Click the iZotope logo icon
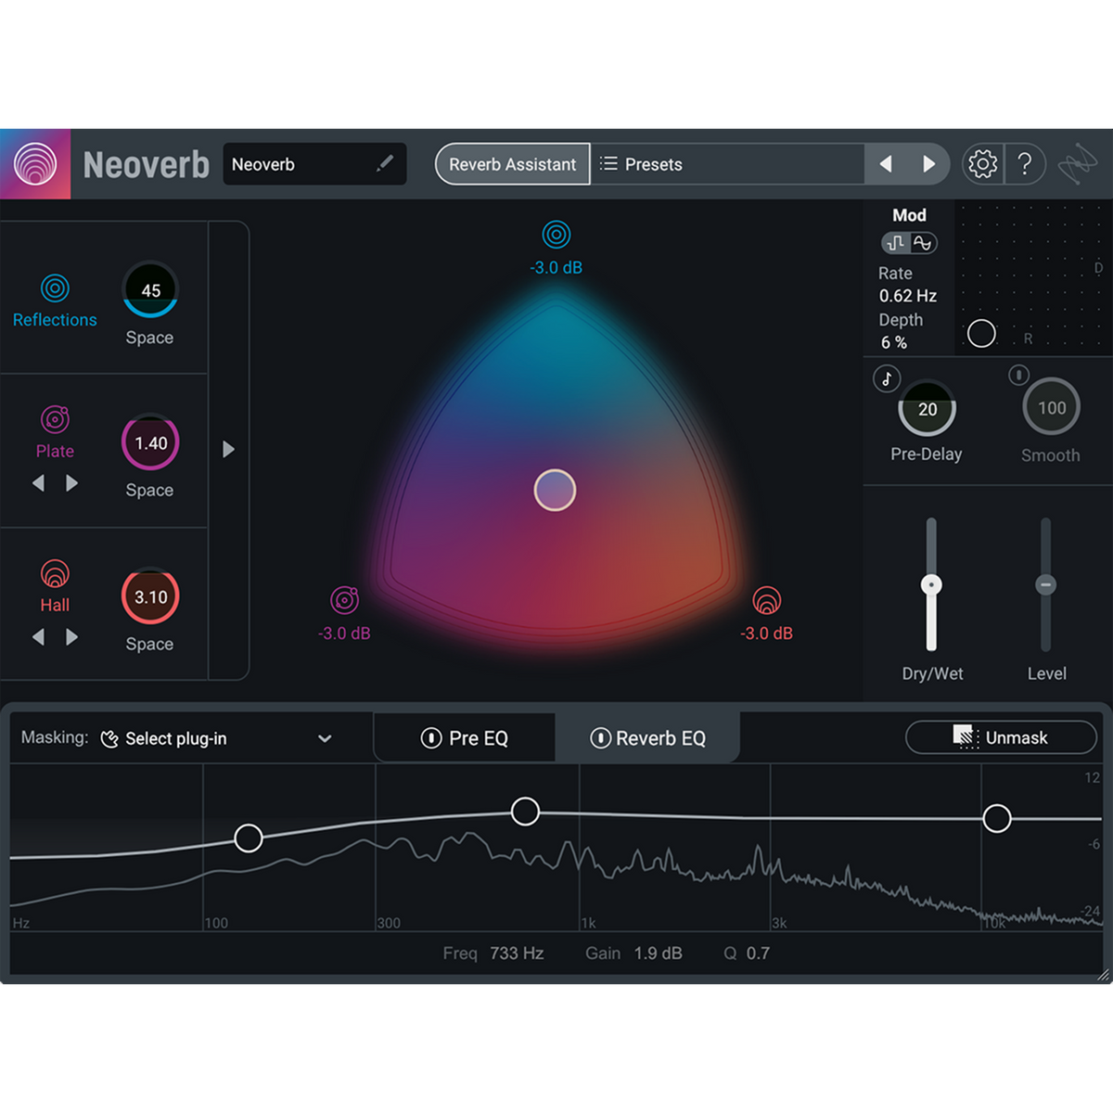Image resolution: width=1113 pixels, height=1113 pixels. click(1078, 165)
